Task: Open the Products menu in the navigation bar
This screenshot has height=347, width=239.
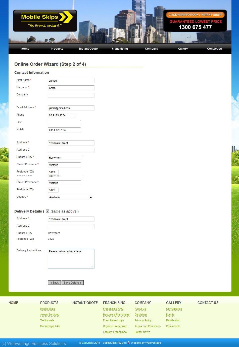Action: (x=57, y=49)
